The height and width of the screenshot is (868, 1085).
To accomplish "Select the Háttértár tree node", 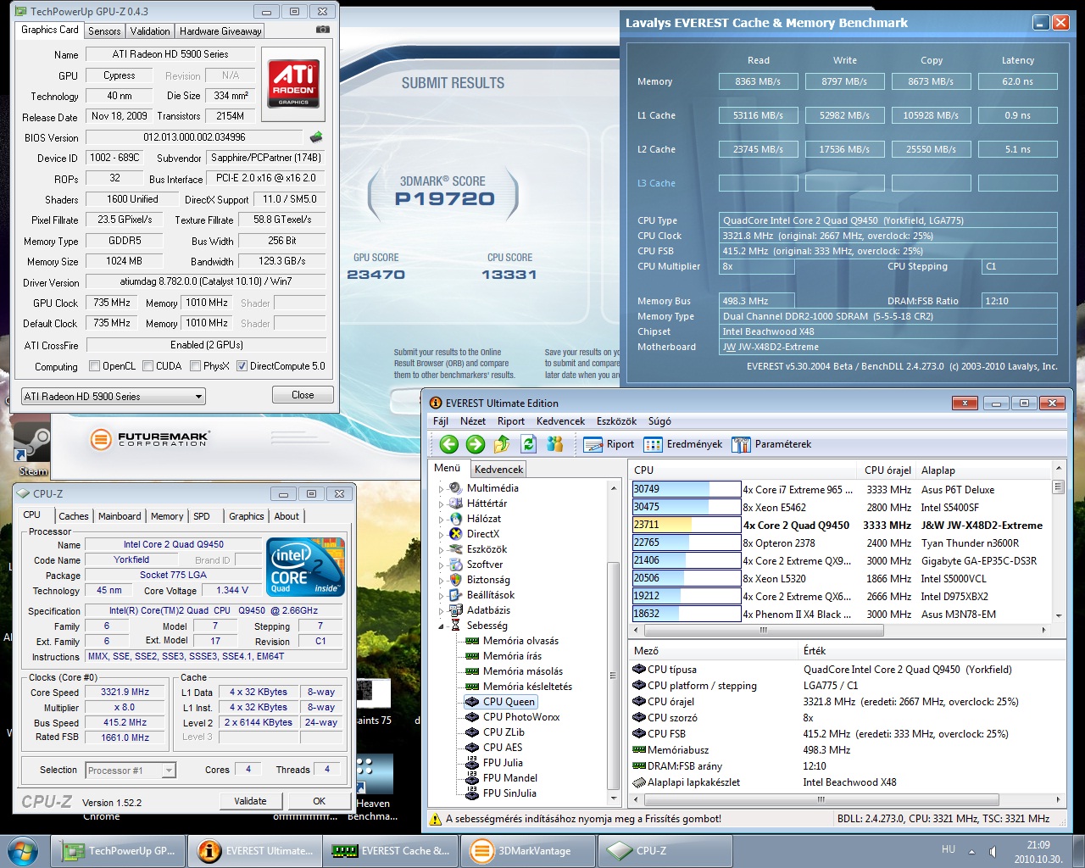I will (x=487, y=504).
